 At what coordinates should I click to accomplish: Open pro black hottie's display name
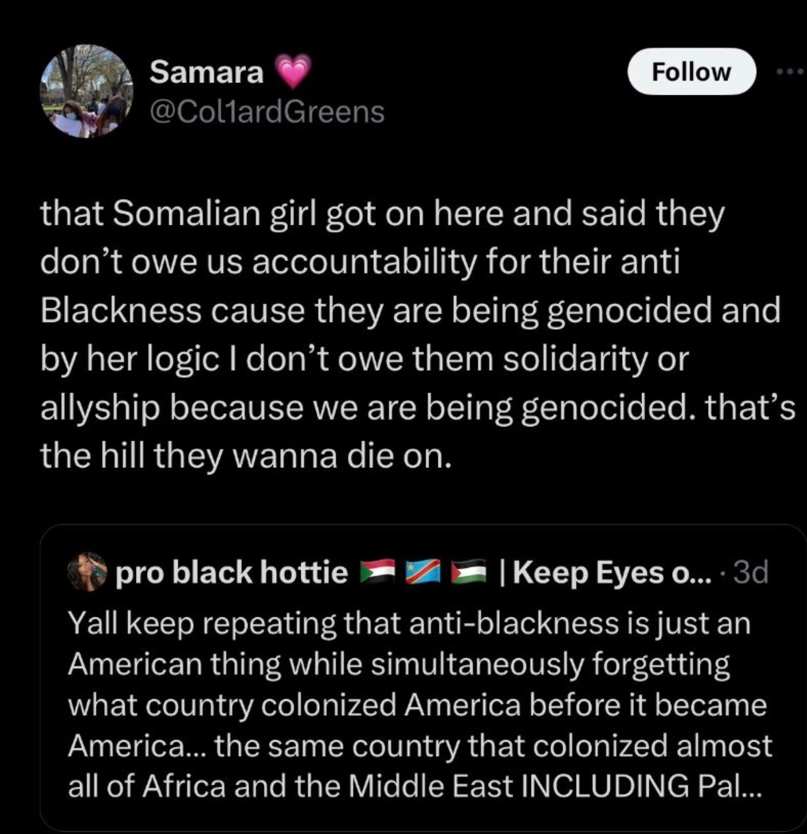pyautogui.click(x=232, y=572)
